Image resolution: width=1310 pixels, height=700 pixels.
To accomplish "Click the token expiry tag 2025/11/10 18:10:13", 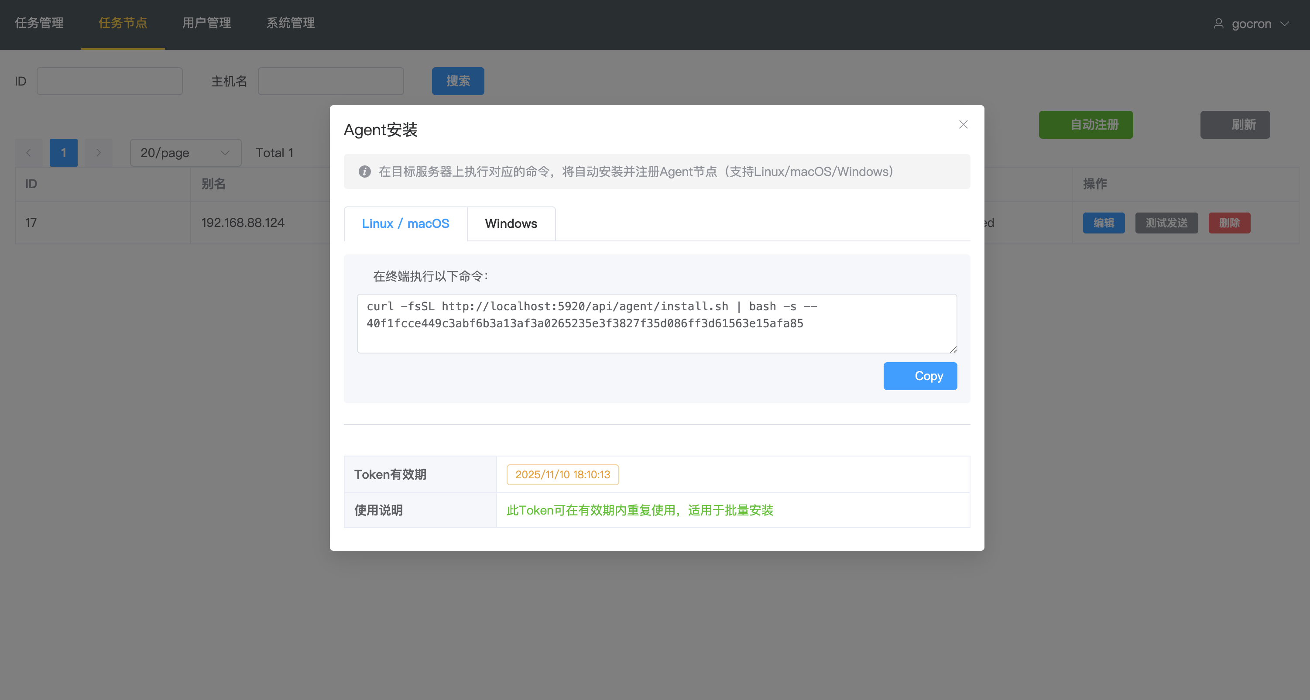I will (x=562, y=475).
